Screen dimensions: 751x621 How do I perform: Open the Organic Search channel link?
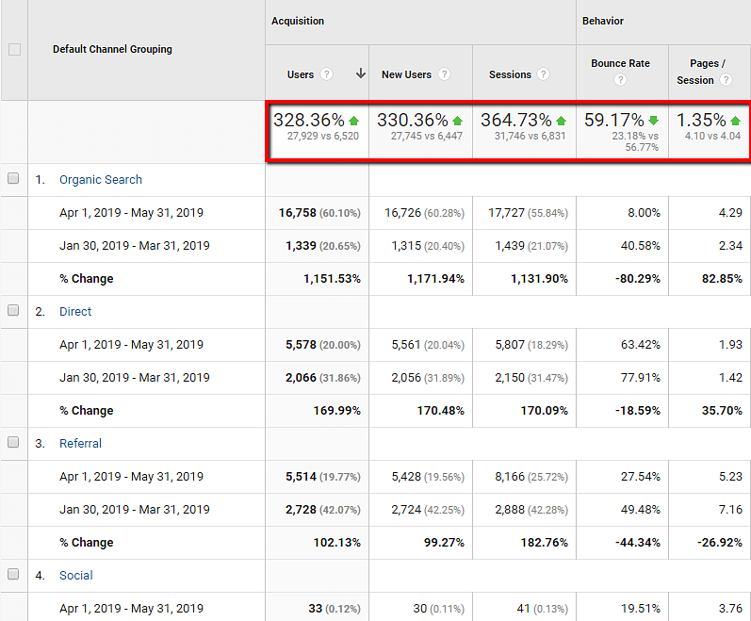pos(100,180)
